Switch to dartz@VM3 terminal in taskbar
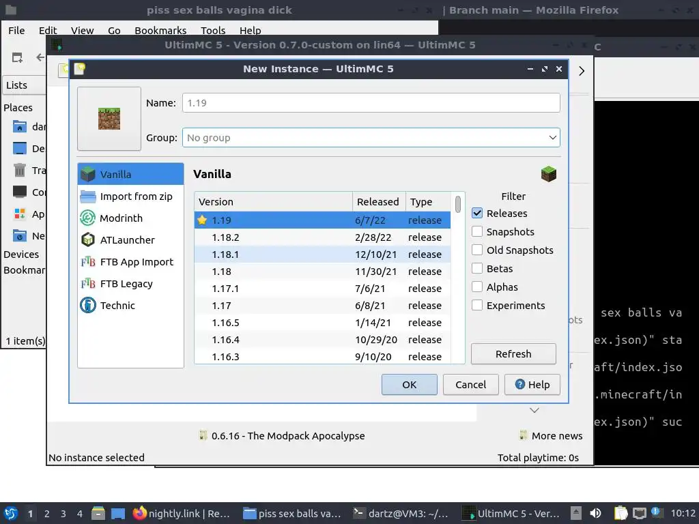The height and width of the screenshot is (524, 699). coord(400,513)
